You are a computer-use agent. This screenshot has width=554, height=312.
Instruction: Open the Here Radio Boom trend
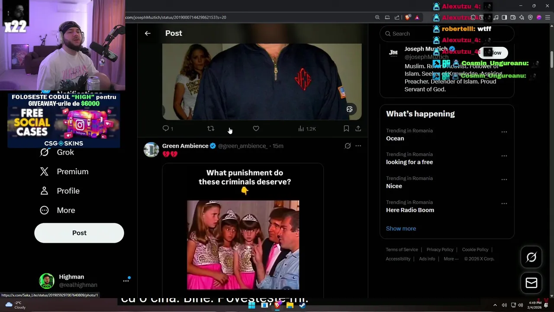tap(410, 210)
